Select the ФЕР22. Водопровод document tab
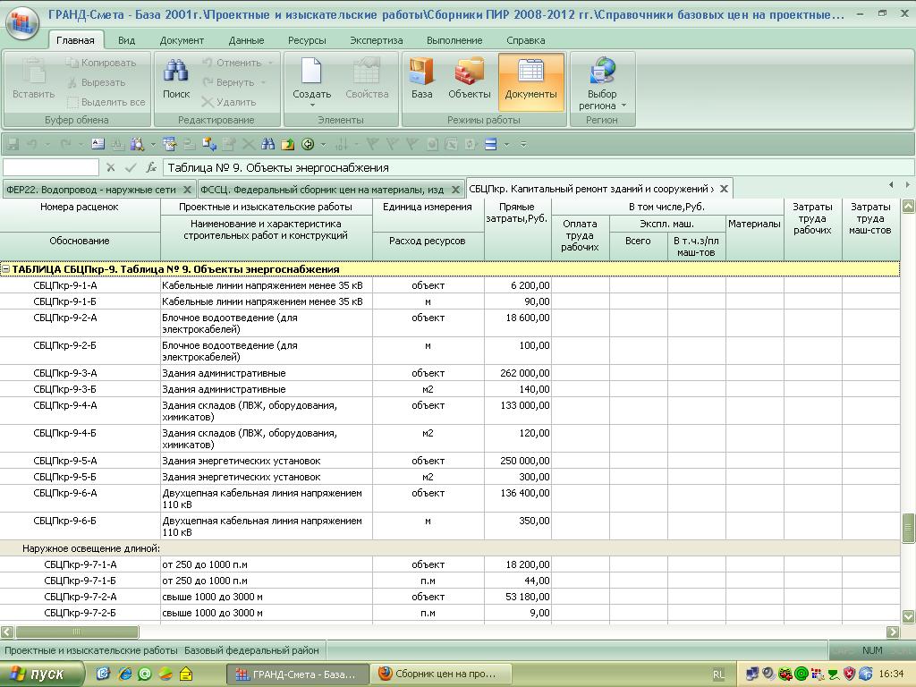 click(x=90, y=190)
